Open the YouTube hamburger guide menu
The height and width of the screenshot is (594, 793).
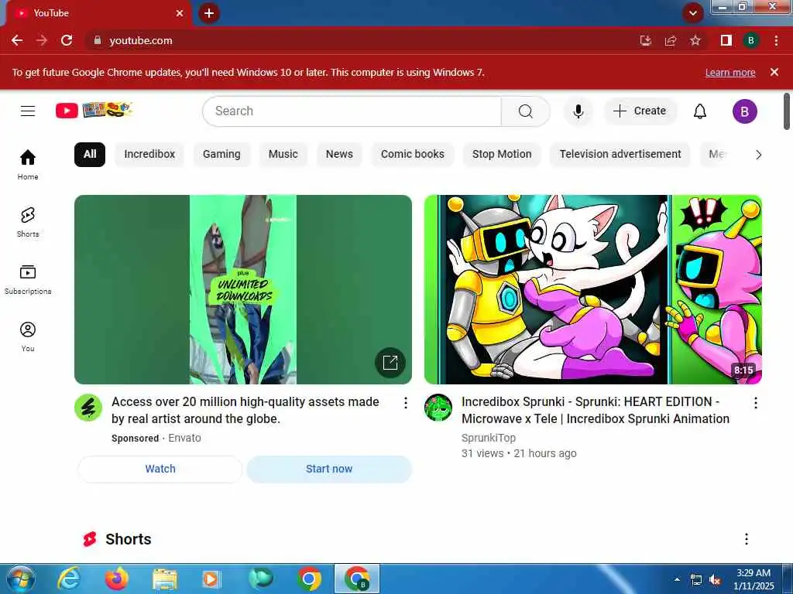point(28,111)
